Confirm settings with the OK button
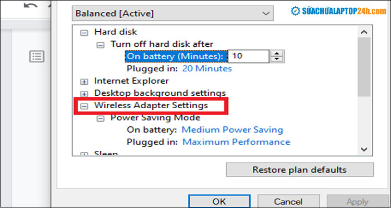Image resolution: width=391 pixels, height=208 pixels. 219,201
